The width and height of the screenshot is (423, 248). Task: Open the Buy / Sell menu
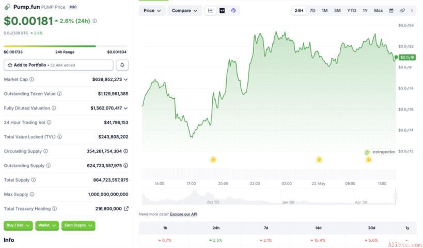(x=18, y=225)
